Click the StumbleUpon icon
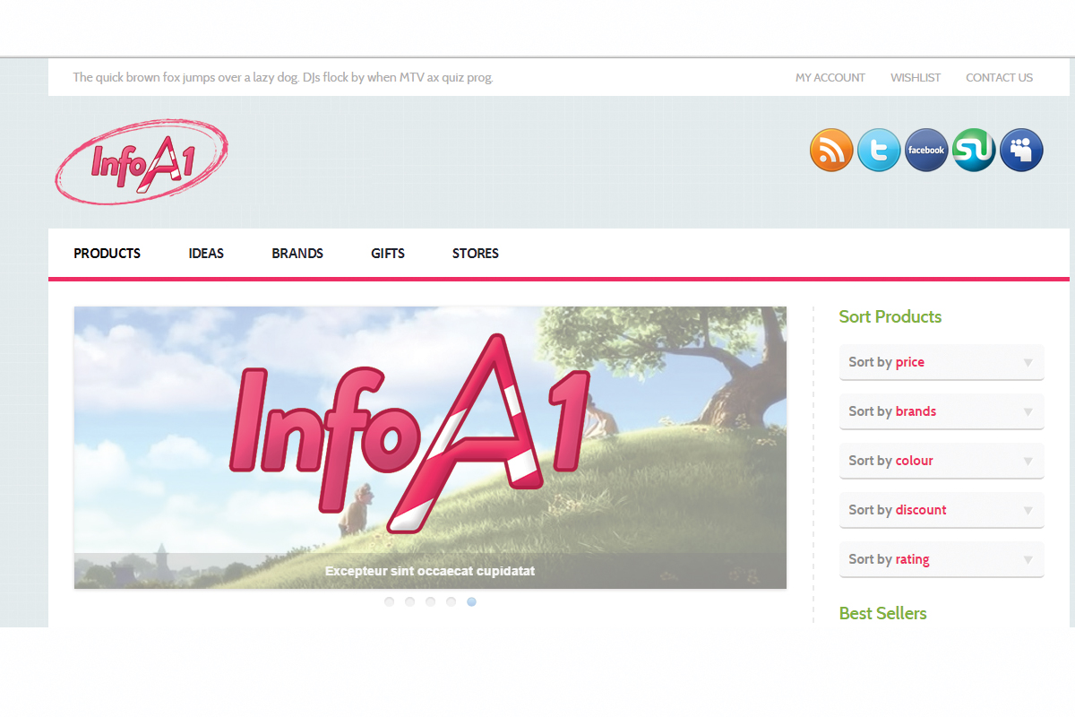Screen dimensions: 1075x717 974,150
